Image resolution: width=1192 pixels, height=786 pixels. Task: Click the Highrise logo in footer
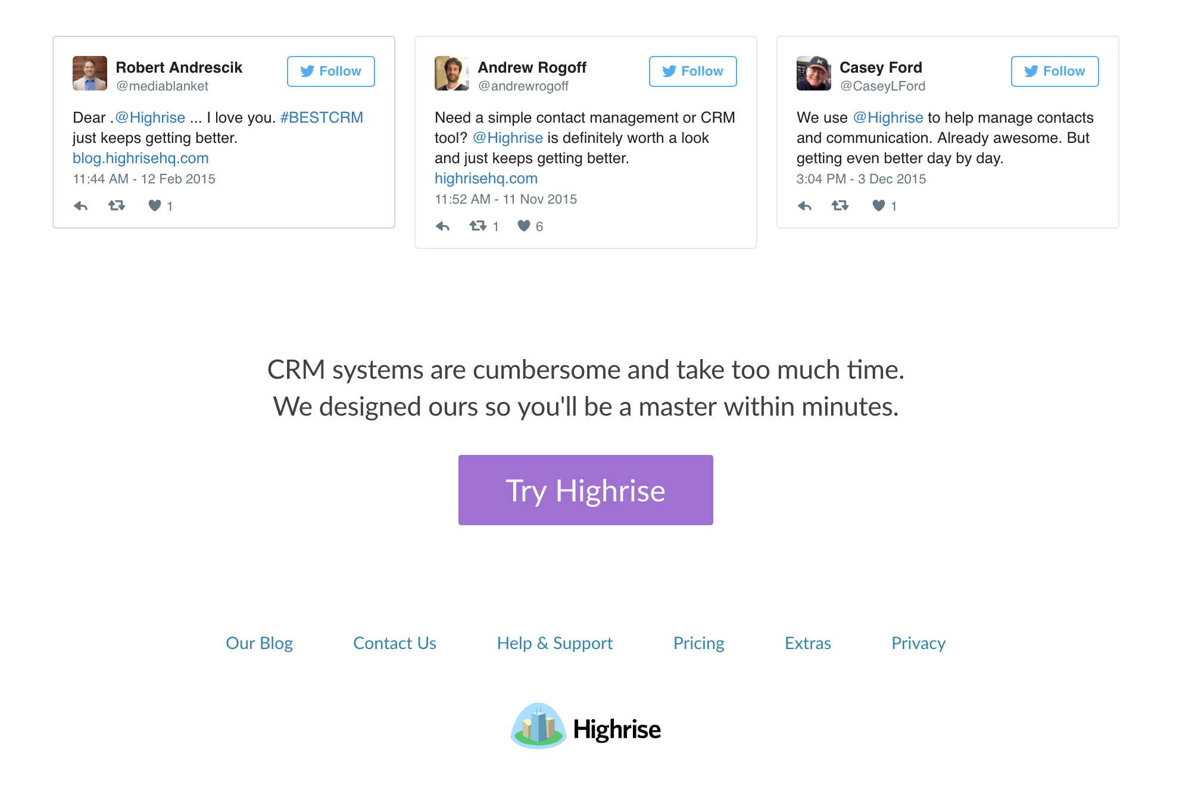pos(586,726)
